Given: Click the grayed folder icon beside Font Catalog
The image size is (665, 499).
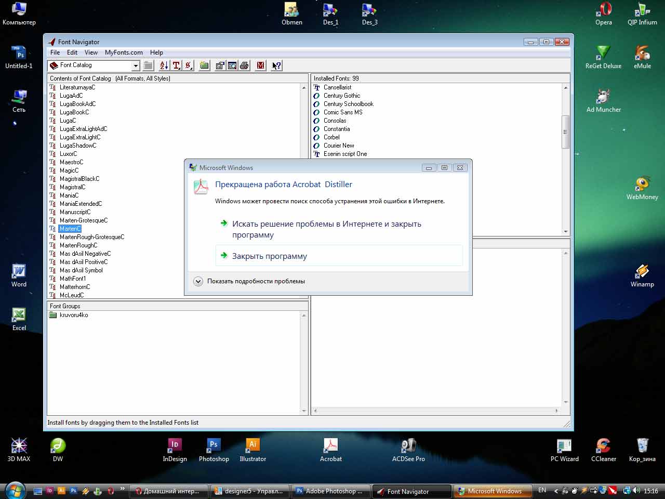Looking at the screenshot, I should click(148, 65).
